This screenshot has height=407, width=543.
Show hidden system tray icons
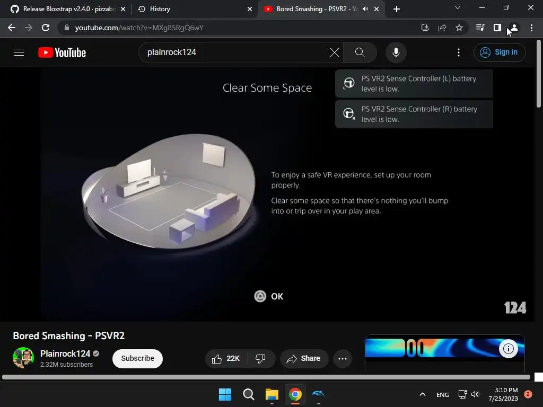[x=423, y=394]
